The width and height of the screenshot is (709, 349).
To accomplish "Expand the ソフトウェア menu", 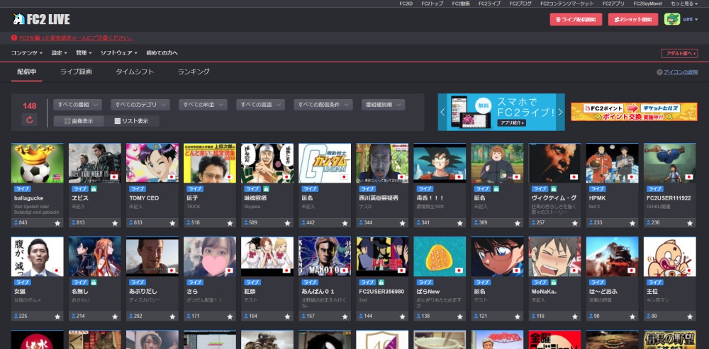I will pos(119,53).
